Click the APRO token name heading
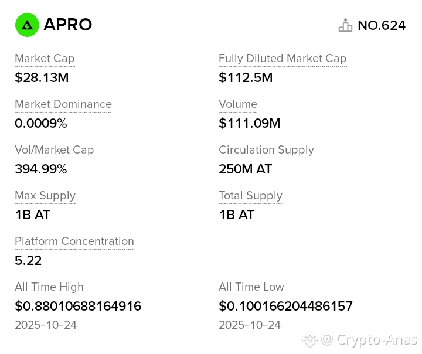This screenshot has width=422, height=354. coord(67,25)
